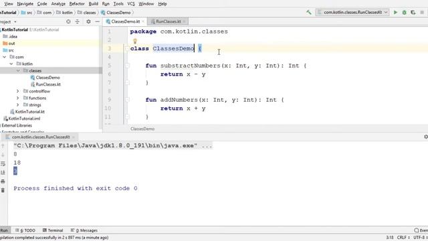Switch to the RunClasses.kt editor tab
The height and width of the screenshot is (241, 428).
(168, 21)
